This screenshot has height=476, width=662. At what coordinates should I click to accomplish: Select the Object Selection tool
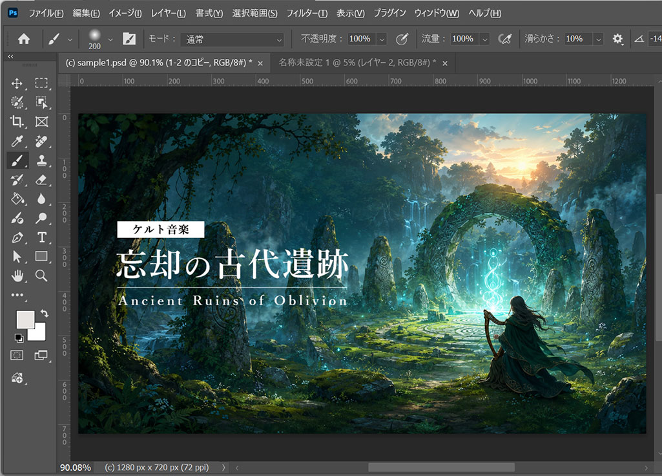pos(41,102)
